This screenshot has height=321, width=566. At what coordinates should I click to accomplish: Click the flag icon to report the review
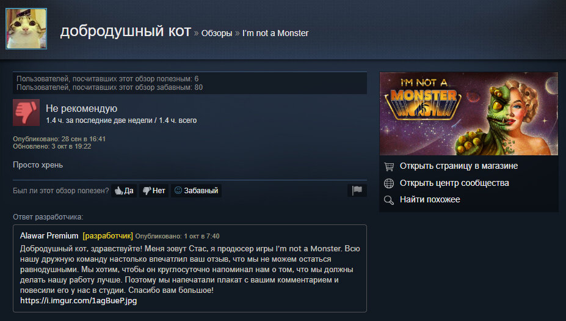pos(357,190)
